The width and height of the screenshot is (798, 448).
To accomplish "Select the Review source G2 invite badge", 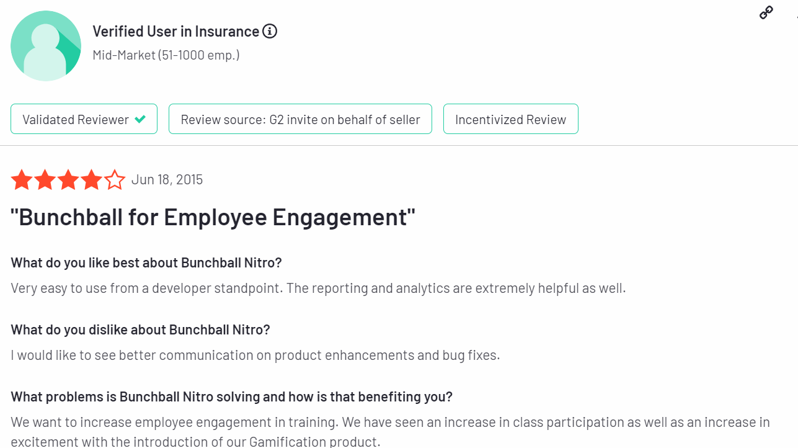I will click(x=300, y=119).
